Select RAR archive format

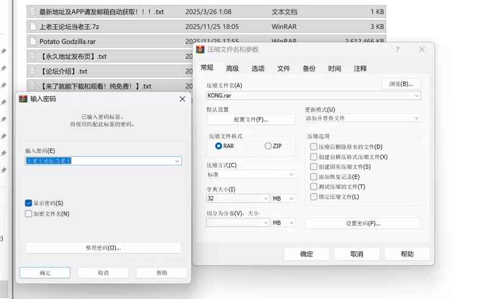pos(218,146)
